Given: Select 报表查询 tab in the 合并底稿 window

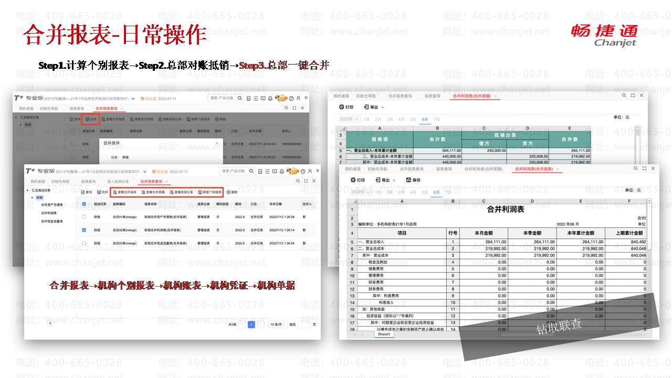Looking at the screenshot, I should tap(432, 96).
